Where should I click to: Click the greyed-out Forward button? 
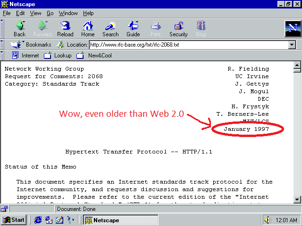tap(42, 29)
